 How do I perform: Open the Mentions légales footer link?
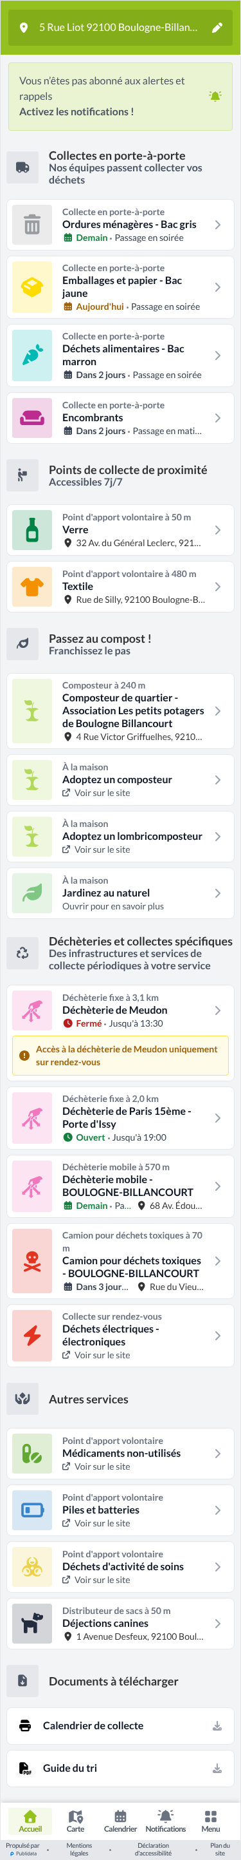pos(80,1849)
